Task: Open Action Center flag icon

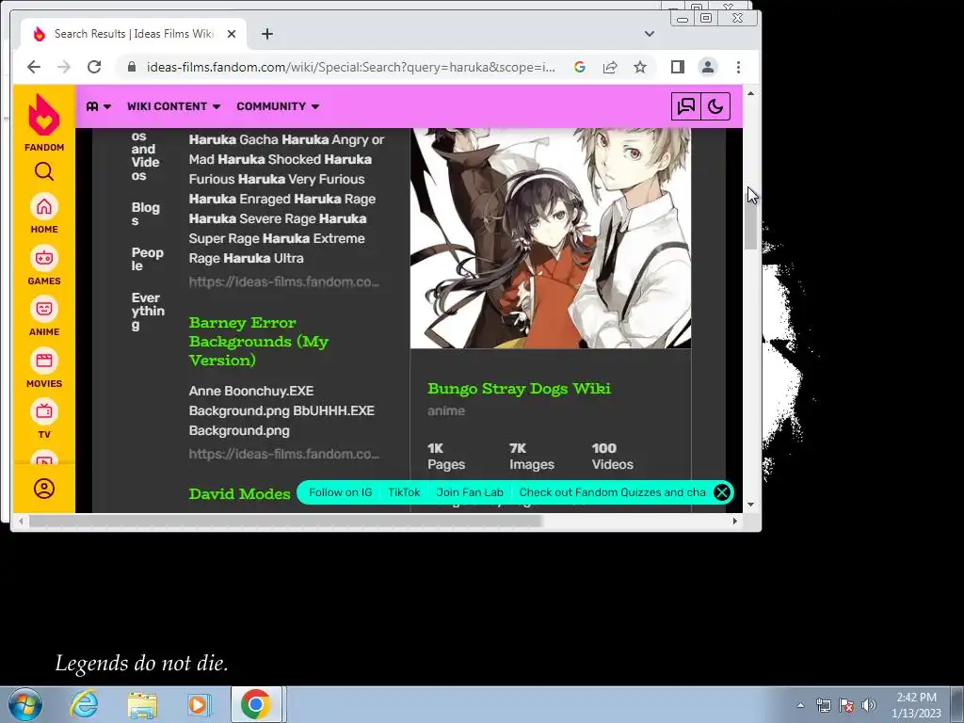Action: [846, 705]
